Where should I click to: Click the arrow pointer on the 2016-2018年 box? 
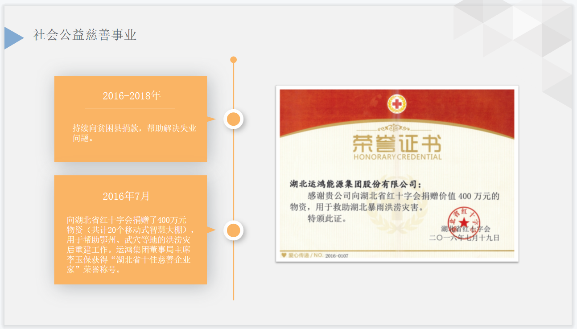[211, 119]
